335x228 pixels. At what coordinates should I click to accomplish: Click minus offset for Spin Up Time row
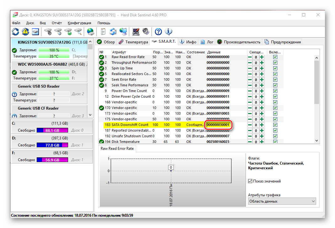coord(250,68)
